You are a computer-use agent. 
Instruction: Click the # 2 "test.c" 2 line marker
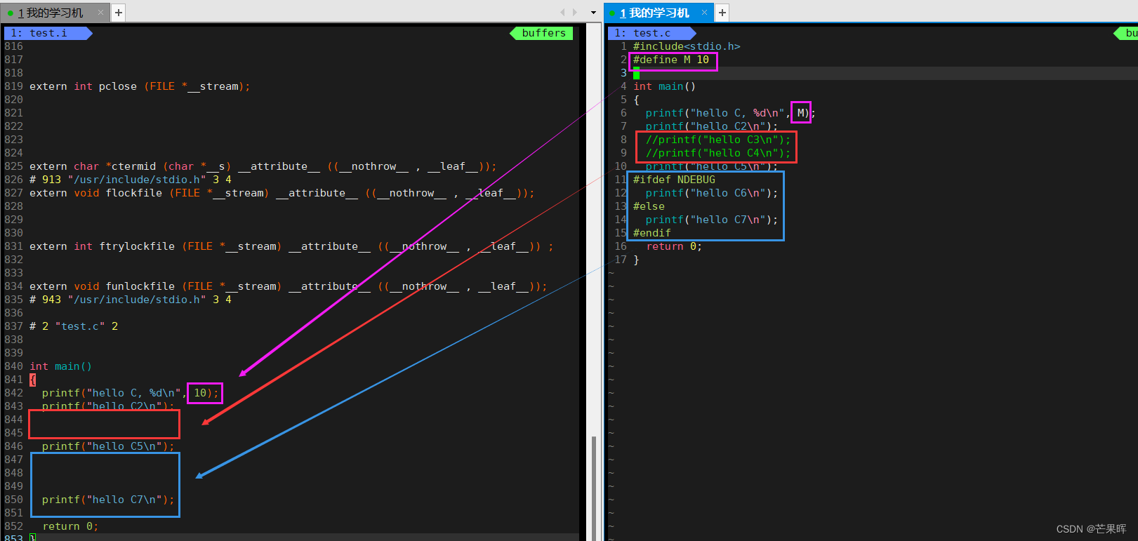click(x=74, y=326)
